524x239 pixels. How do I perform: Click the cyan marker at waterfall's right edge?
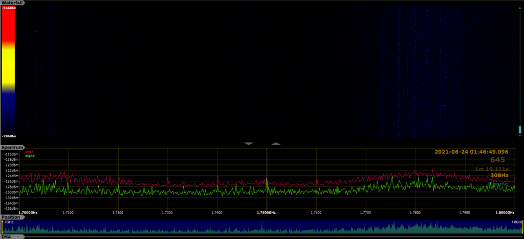(x=520, y=130)
